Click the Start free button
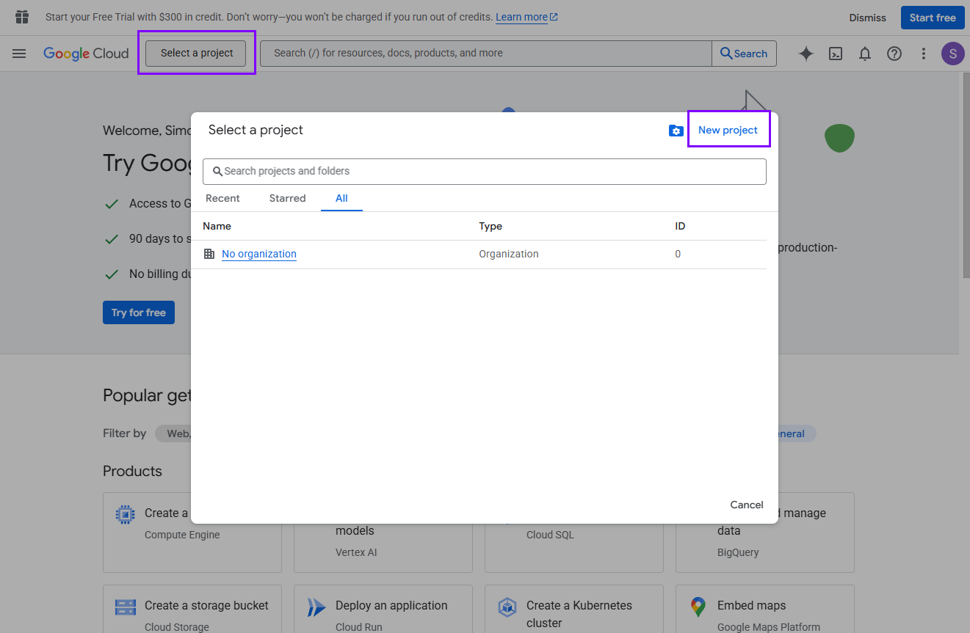Image resolution: width=970 pixels, height=633 pixels. point(932,17)
